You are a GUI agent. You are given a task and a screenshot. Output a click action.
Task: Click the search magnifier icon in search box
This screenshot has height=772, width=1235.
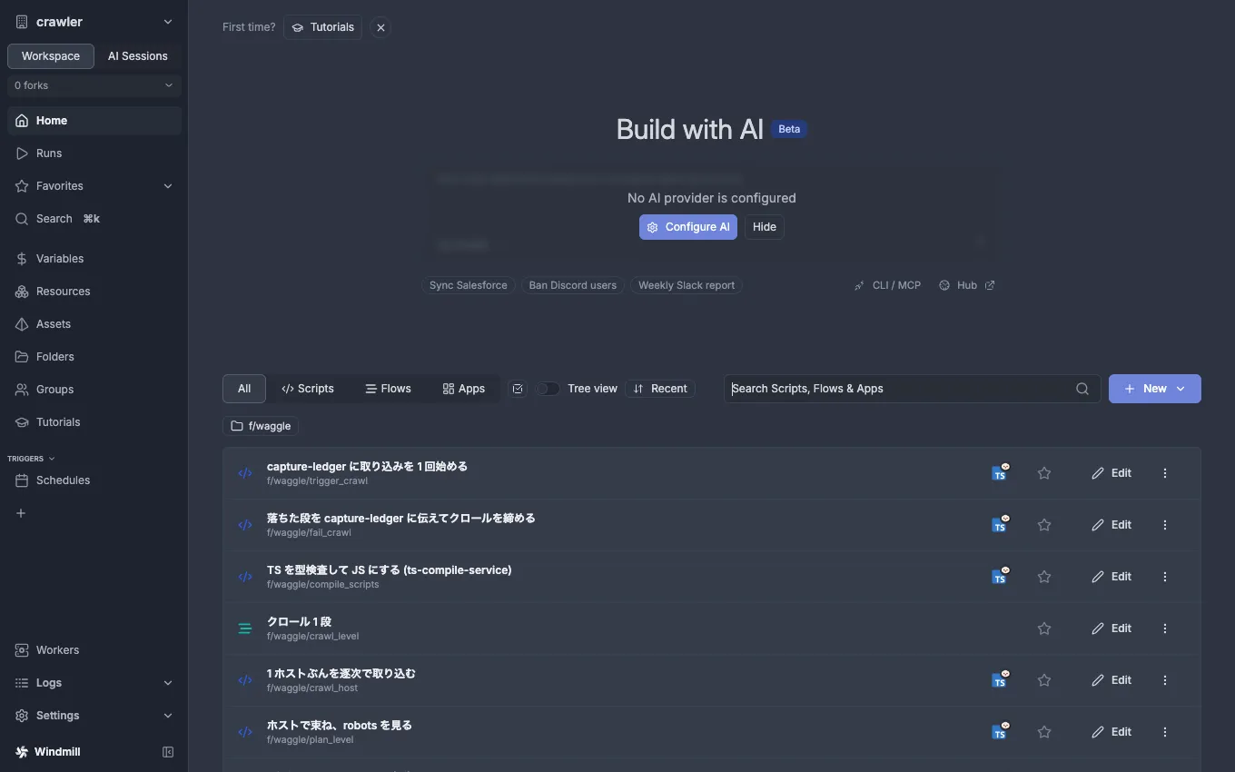[1082, 389]
